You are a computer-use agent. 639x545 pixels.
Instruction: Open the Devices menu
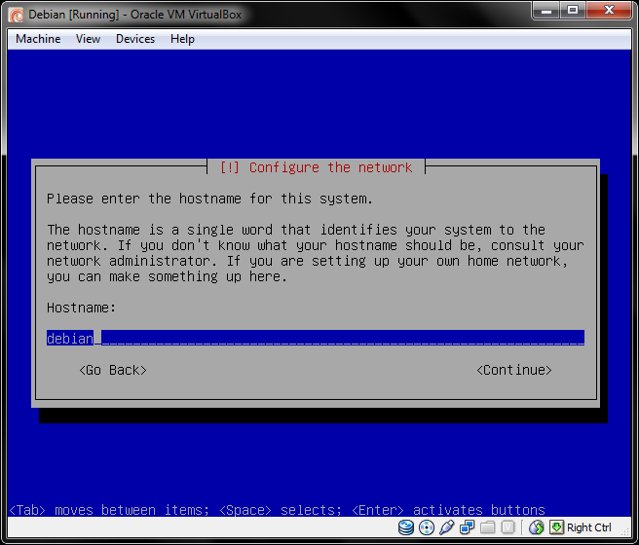click(135, 39)
